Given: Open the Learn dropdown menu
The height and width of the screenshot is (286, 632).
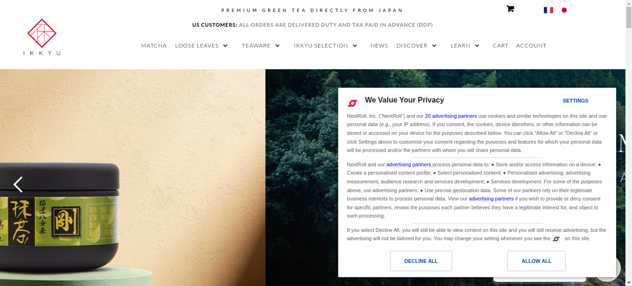Looking at the screenshot, I should (465, 46).
